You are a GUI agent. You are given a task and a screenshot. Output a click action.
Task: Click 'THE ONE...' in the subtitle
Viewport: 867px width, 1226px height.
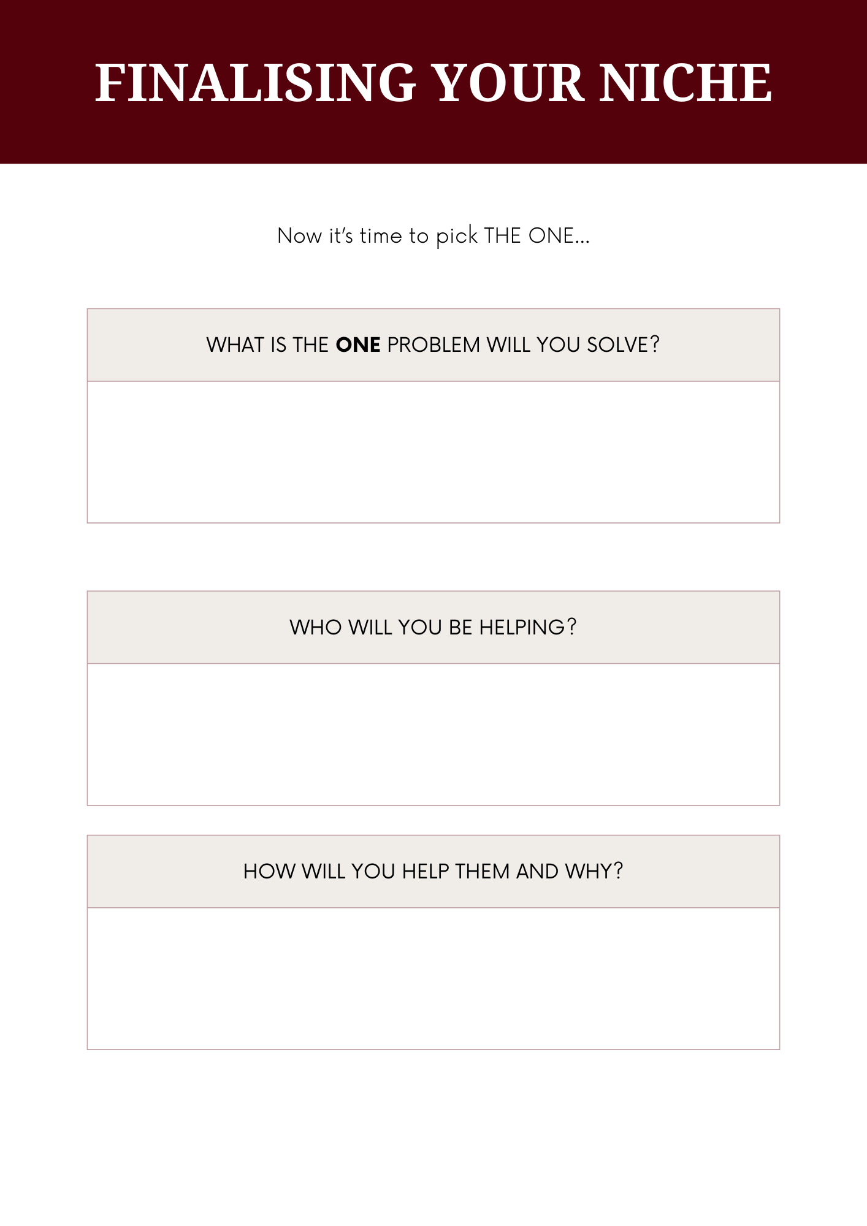(537, 236)
